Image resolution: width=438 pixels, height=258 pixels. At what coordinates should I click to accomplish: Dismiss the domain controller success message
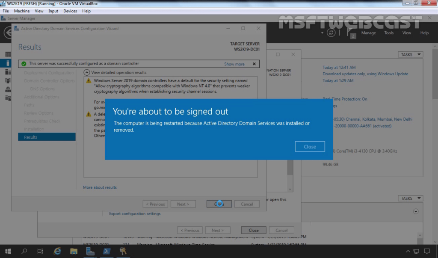[254, 64]
